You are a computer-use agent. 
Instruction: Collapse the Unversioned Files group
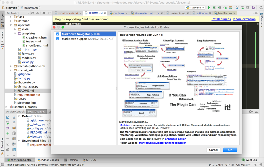19,141
